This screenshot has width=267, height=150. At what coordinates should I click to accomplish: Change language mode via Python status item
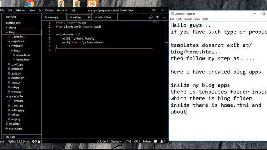click(147, 141)
